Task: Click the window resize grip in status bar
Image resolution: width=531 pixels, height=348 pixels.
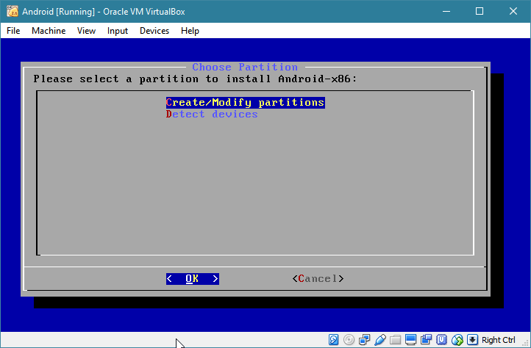Action: point(525,342)
